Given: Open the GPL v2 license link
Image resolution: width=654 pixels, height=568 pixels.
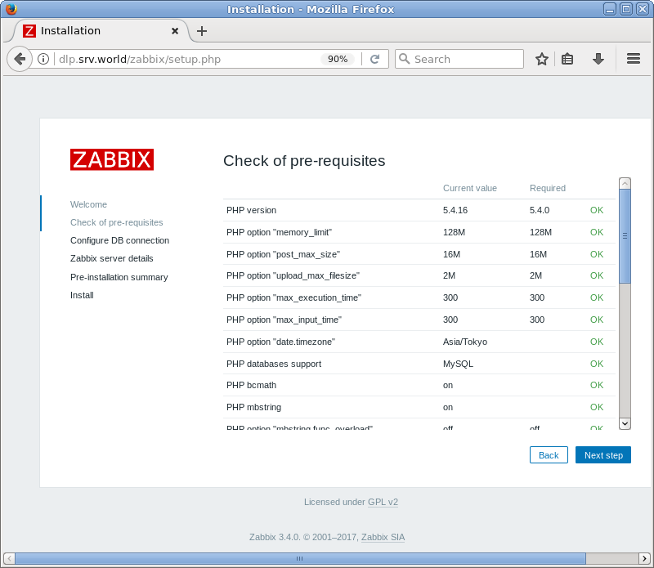Looking at the screenshot, I should pos(383,502).
